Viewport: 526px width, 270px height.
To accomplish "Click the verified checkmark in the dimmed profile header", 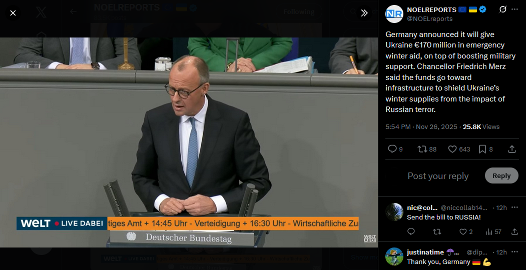I will tap(193, 8).
